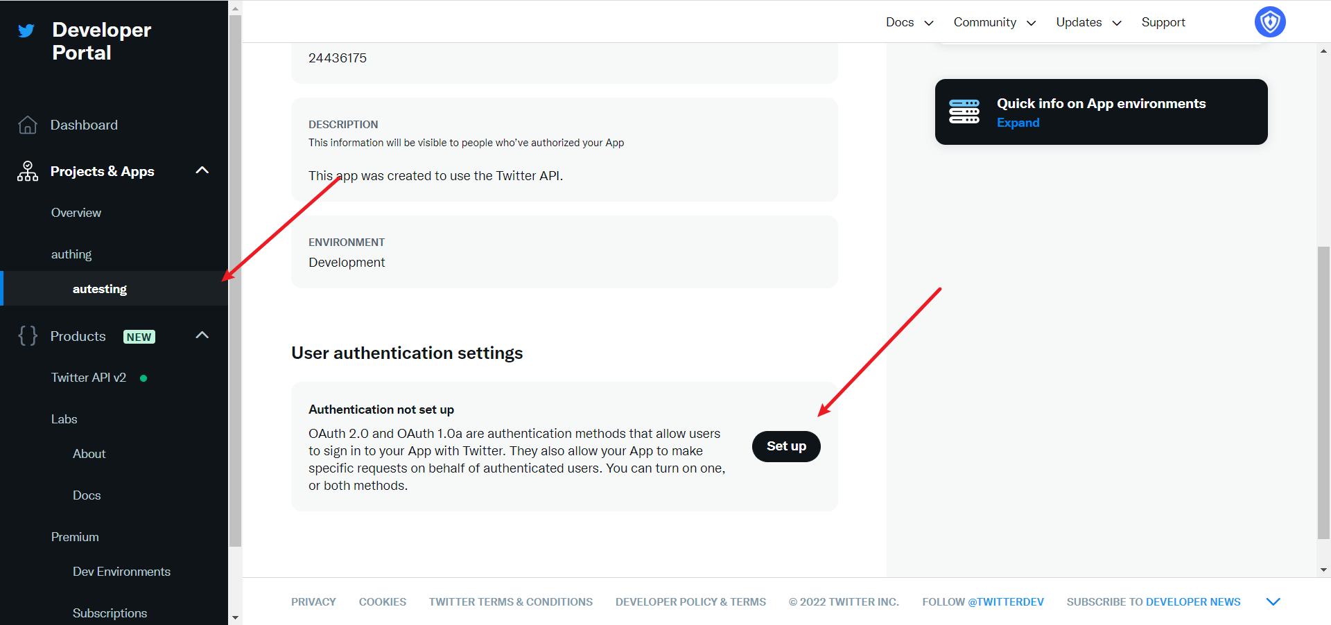Click the Dashboard home icon
The height and width of the screenshot is (625, 1331).
coord(28,125)
